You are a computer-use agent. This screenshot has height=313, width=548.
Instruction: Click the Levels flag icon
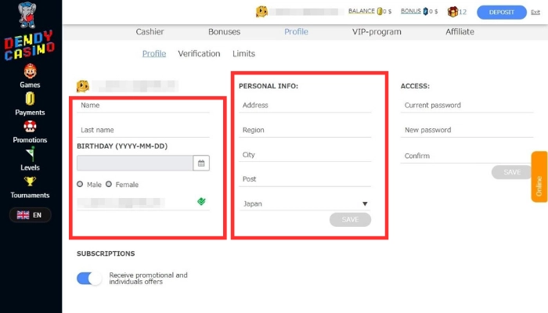(30, 153)
